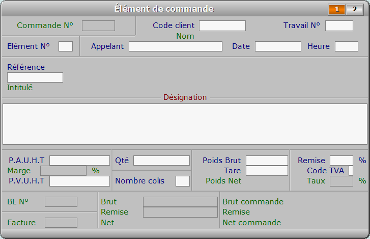Screen dimensions: 370x239
Task: Click the Code TVA box
Action: coord(351,171)
